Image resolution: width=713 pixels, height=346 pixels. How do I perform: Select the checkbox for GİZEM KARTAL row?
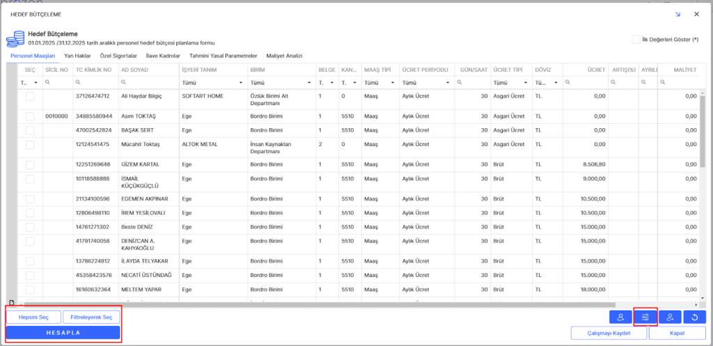(30, 164)
